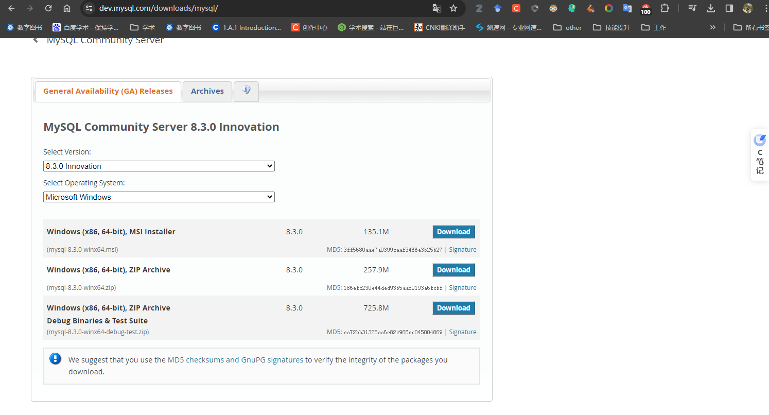
Task: Open the Select Operating System dropdown
Action: coord(159,197)
